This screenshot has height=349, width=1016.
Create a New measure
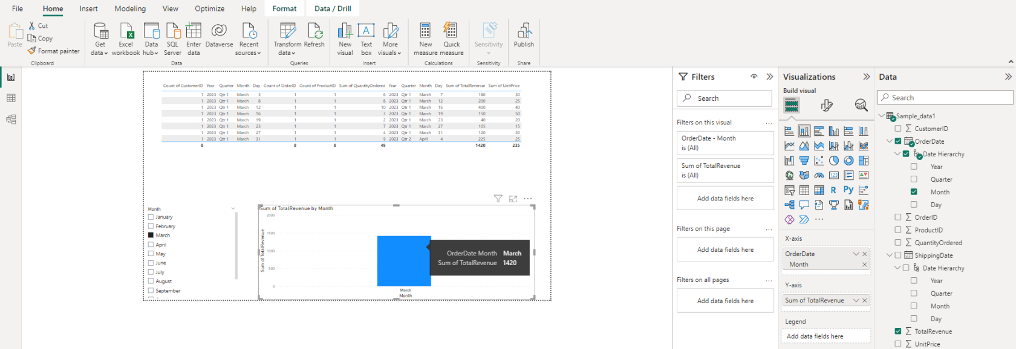tap(426, 40)
